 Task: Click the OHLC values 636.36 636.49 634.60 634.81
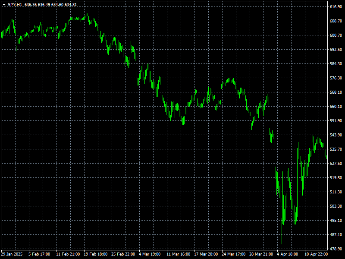pyautogui.click(x=50, y=5)
